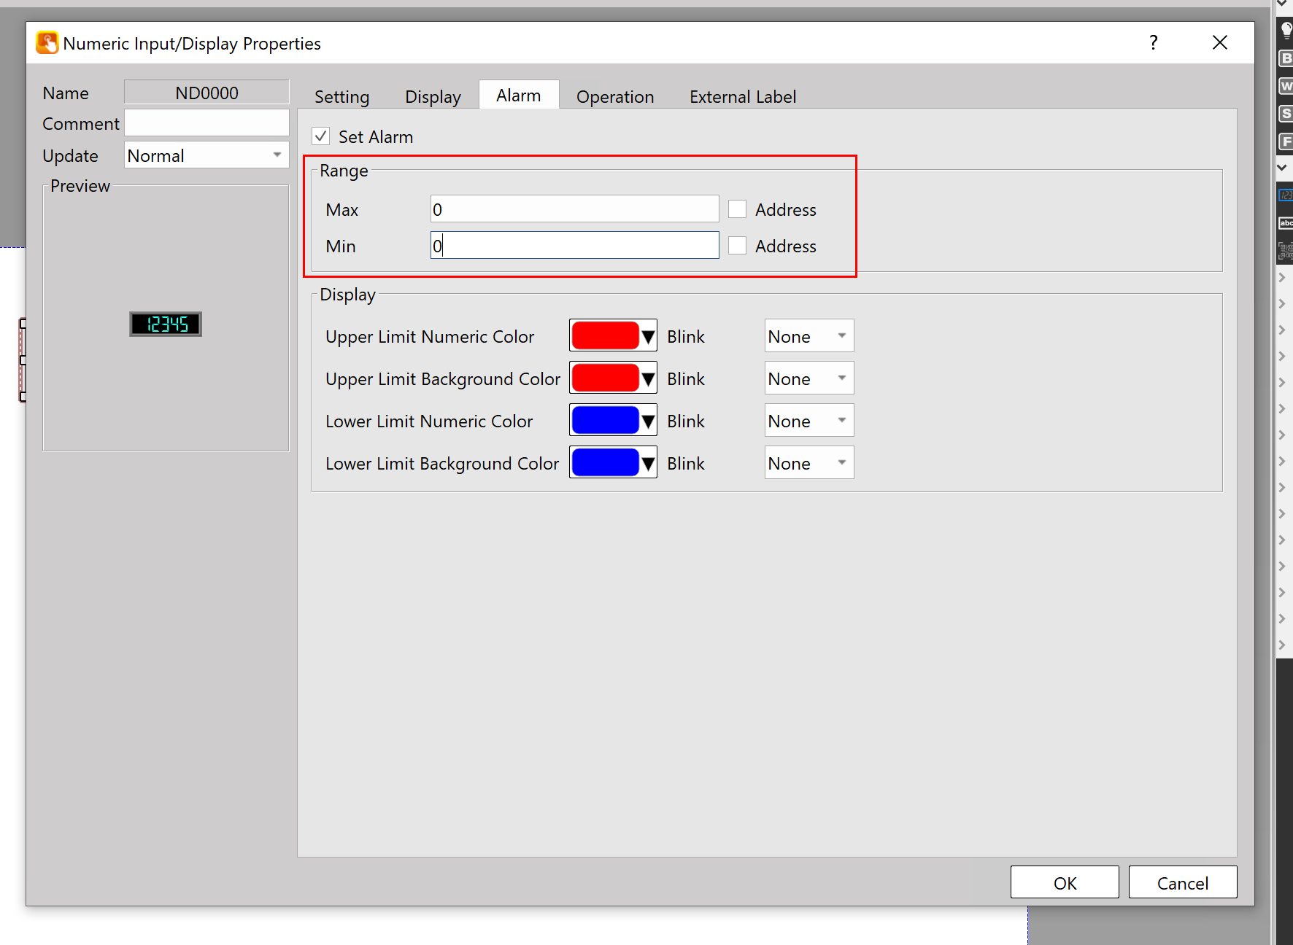Click the Cancel button

[1182, 882]
